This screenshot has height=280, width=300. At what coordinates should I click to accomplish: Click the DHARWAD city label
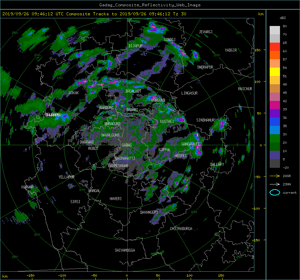pyautogui.click(x=87, y=142)
